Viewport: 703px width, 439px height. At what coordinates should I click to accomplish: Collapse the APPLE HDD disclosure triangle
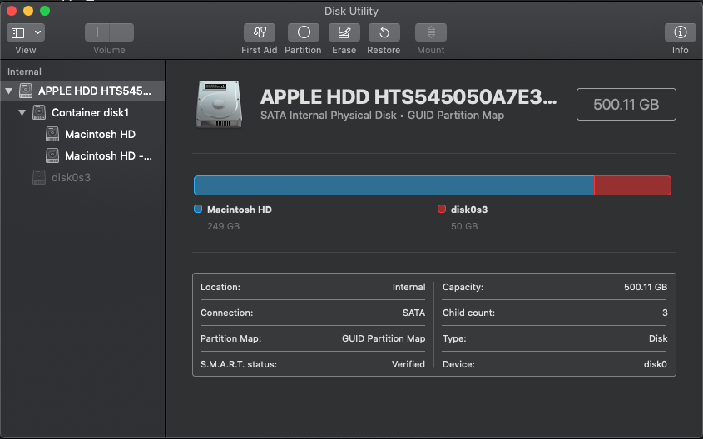pos(8,91)
